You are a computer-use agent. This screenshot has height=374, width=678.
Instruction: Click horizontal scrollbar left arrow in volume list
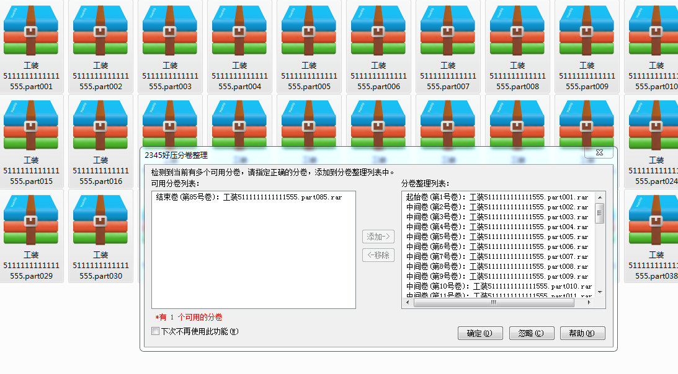[x=408, y=303]
